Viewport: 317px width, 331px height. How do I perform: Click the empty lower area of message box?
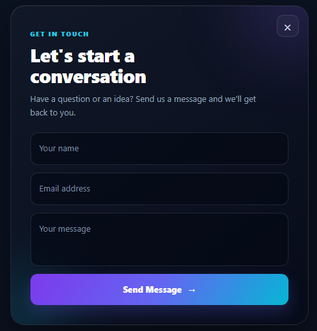pos(159,252)
